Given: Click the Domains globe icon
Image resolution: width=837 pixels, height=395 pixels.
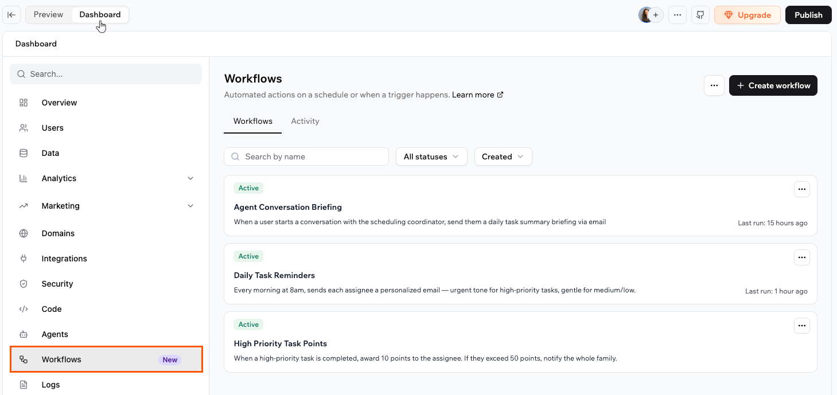Looking at the screenshot, I should 24,233.
